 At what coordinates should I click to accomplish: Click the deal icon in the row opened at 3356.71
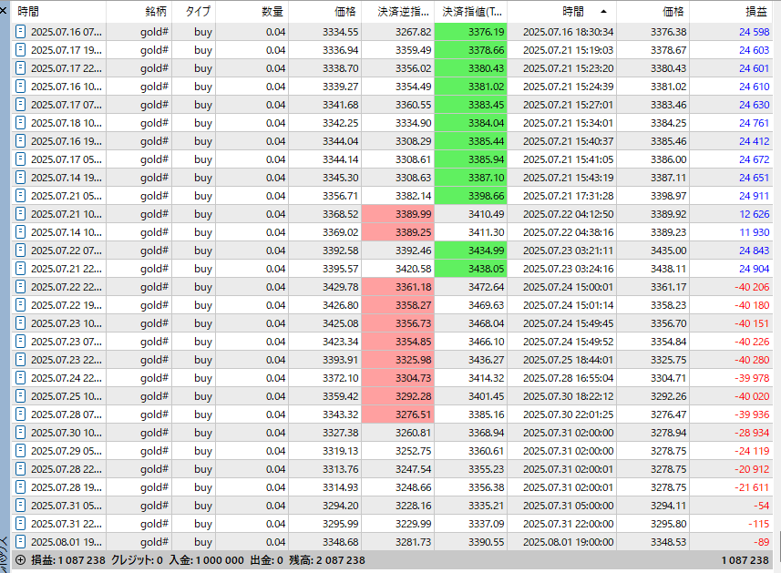tap(20, 196)
